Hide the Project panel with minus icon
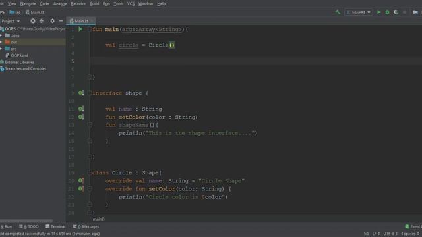Viewport: 422px width, 237px height. coord(61,21)
